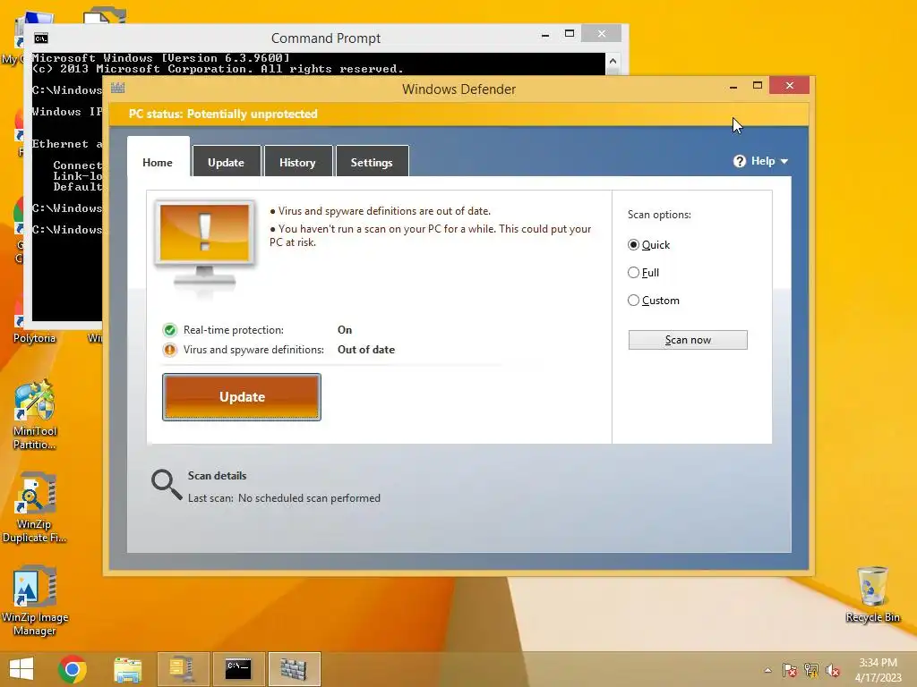Screen dimensions: 917x687
Task: Click the 'No scheduled scan performed' text
Action: (x=309, y=498)
